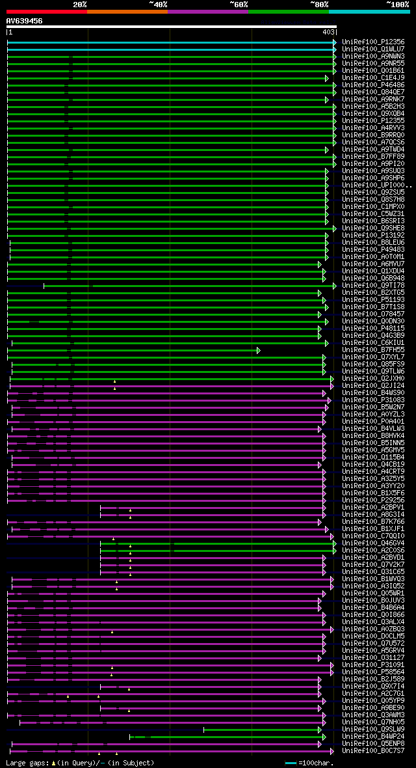Open the truncated UniRef100_UPI000.. entry
The width and height of the screenshot is (416, 768).
tap(377, 185)
